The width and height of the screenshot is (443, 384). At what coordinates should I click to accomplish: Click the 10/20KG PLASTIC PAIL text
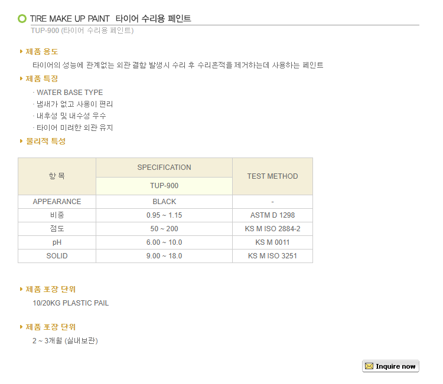tap(71, 303)
